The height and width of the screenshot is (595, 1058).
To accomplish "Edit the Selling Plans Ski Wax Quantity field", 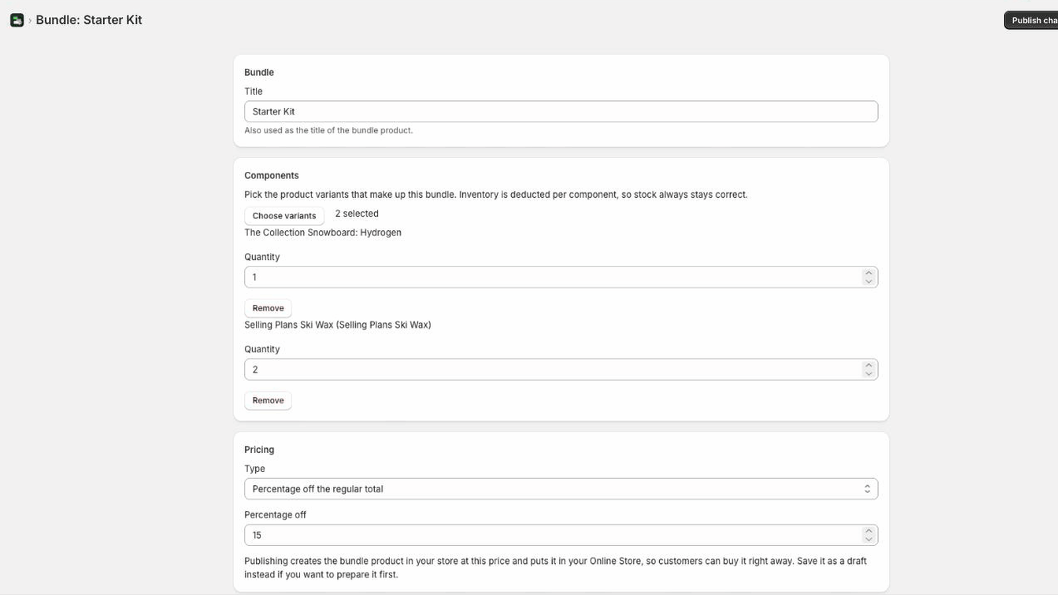I will click(561, 370).
